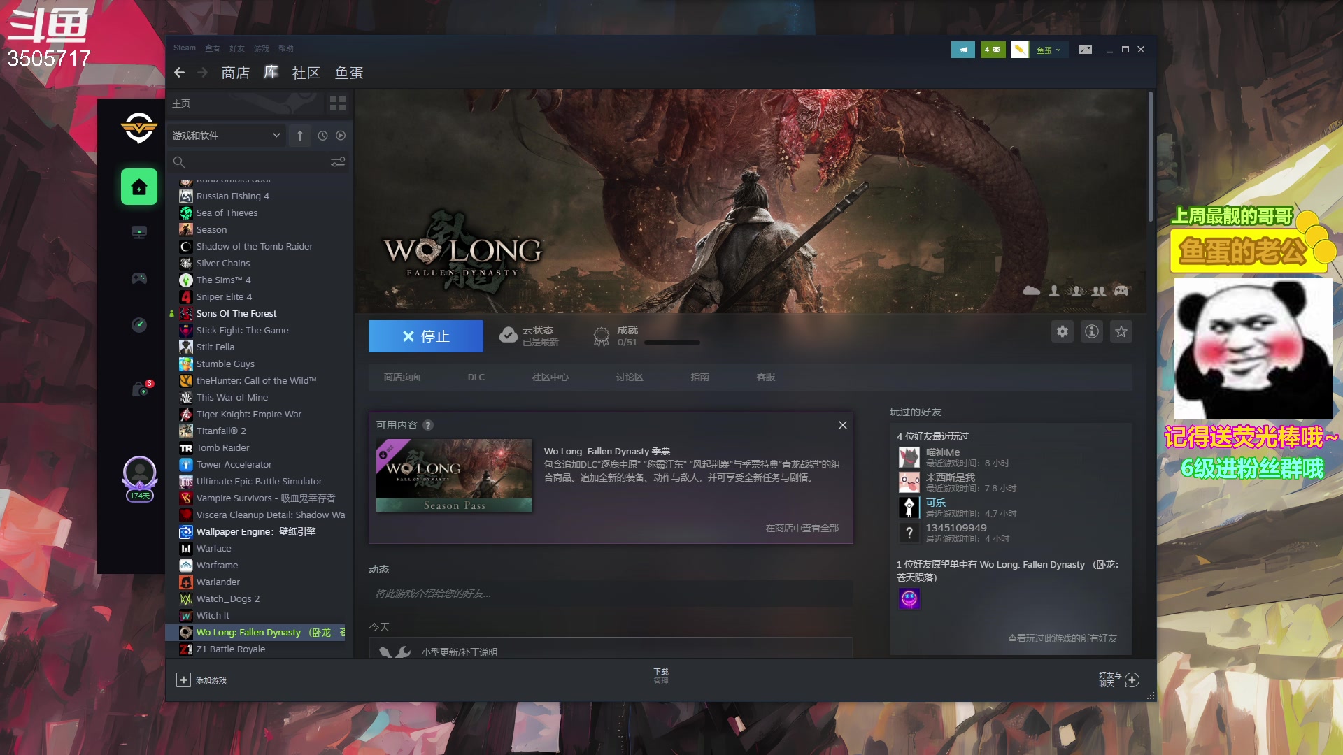Click the blue 停止 stop button
Screen dimensions: 1343x755
tap(425, 336)
